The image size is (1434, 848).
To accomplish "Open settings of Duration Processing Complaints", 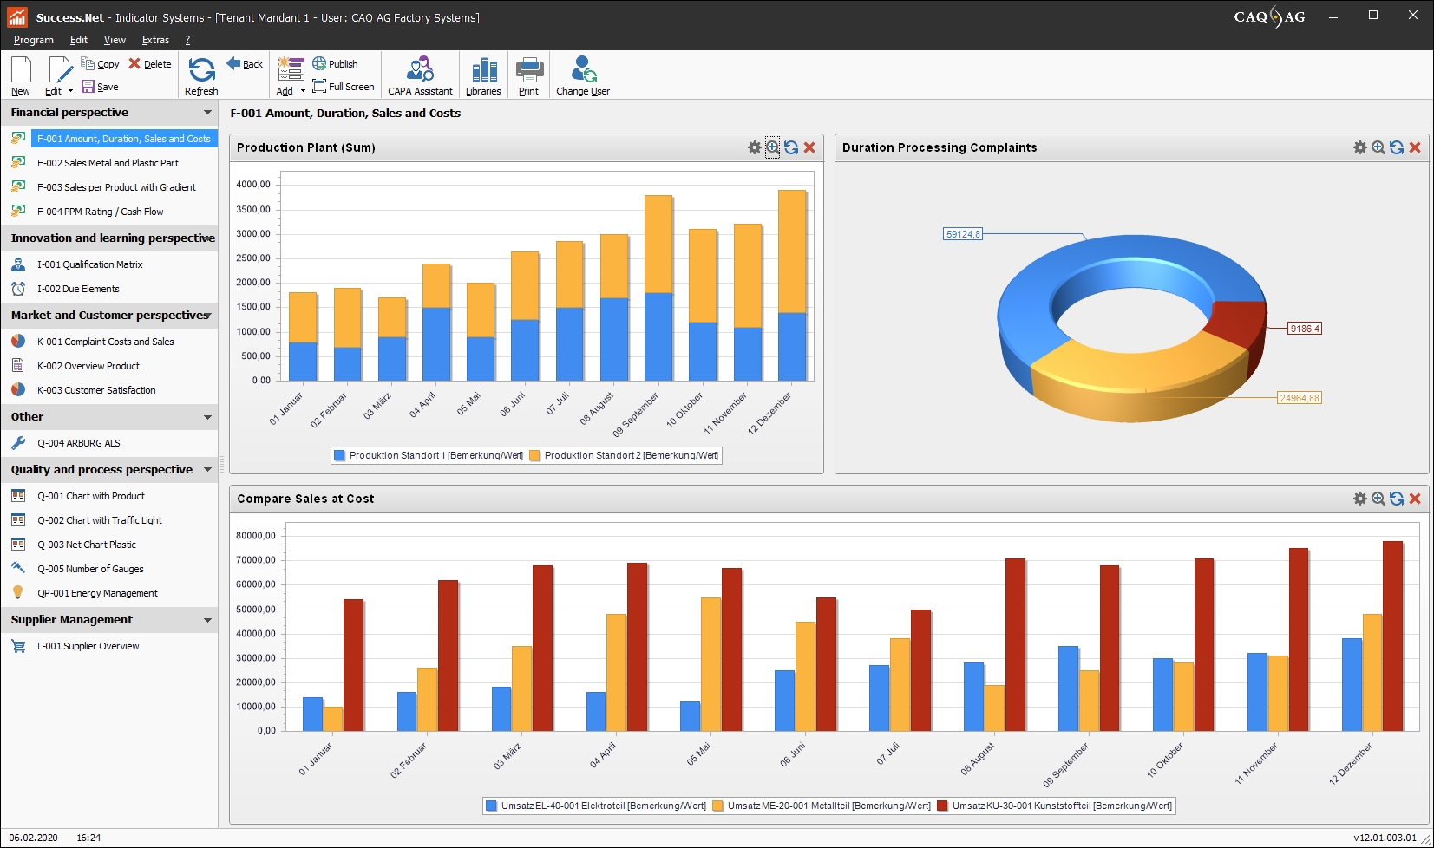I will click(1360, 147).
